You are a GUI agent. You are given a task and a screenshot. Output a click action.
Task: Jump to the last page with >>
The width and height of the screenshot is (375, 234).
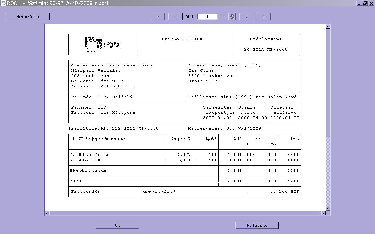click(264, 17)
